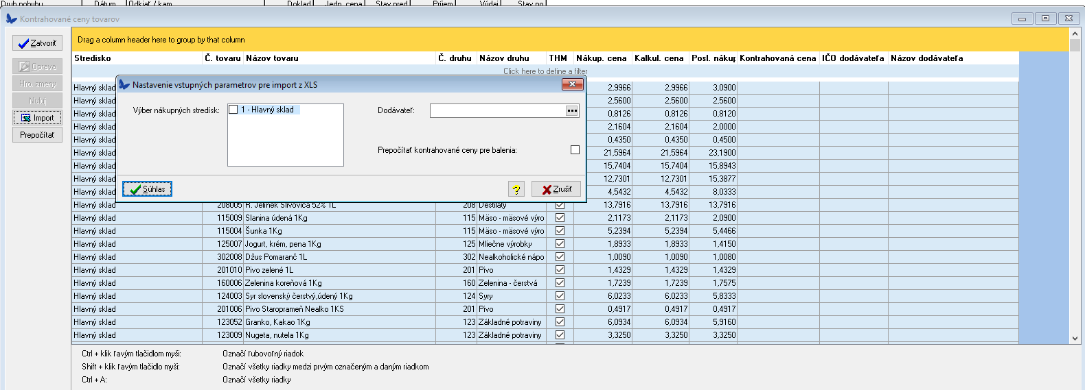Open supplier lookup with ellipsis button
The image size is (1085, 390).
point(572,110)
